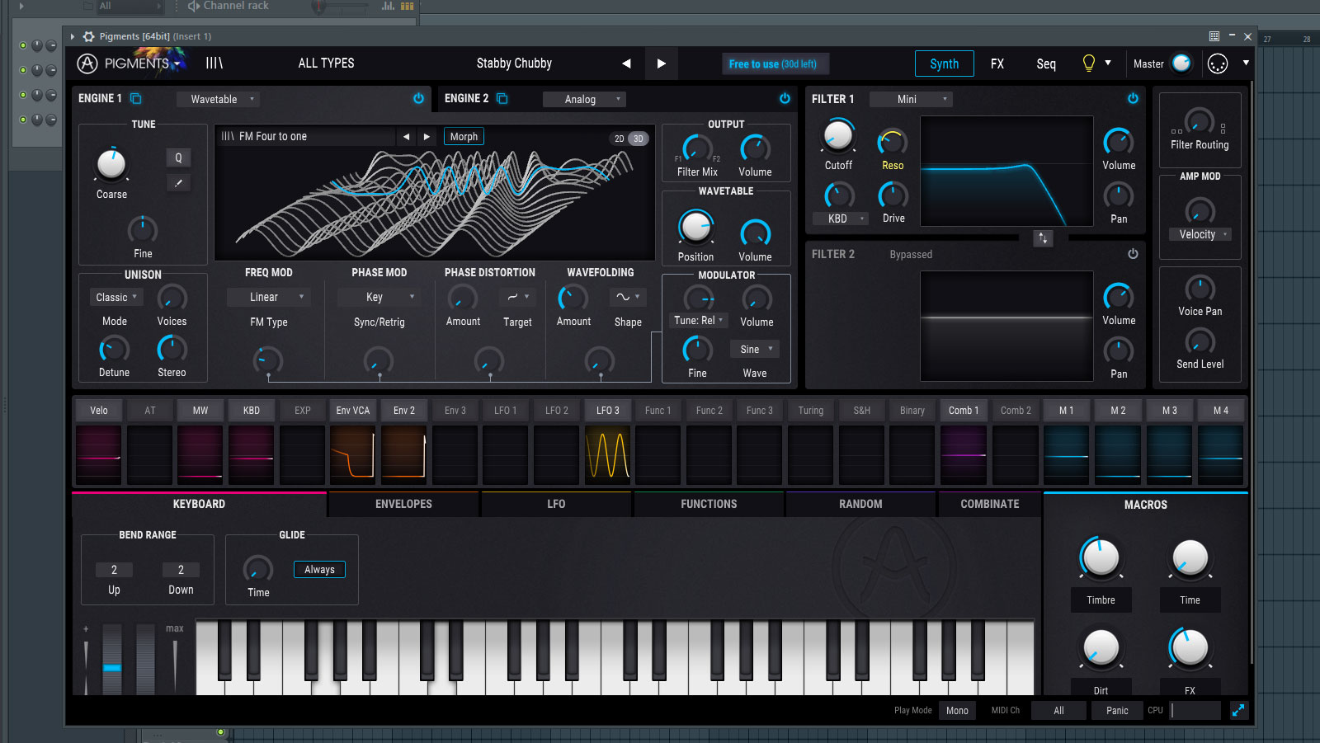1320x743 pixels.
Task: Open the LFO tab
Action: (556, 504)
